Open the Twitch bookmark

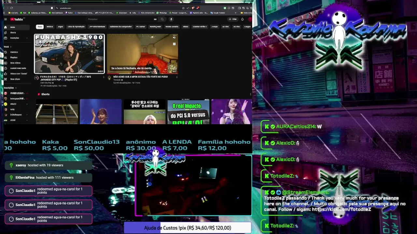click(69, 13)
